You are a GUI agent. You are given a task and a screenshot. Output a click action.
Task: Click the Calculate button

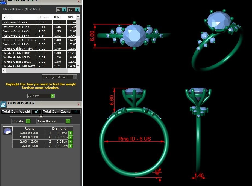point(39,96)
